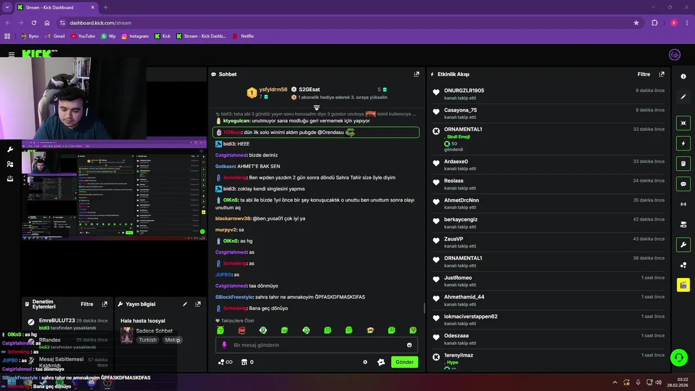Pop out the Denetim Eylemleri panel
Screen dimensions: 695x391
pyautogui.click(x=105, y=304)
